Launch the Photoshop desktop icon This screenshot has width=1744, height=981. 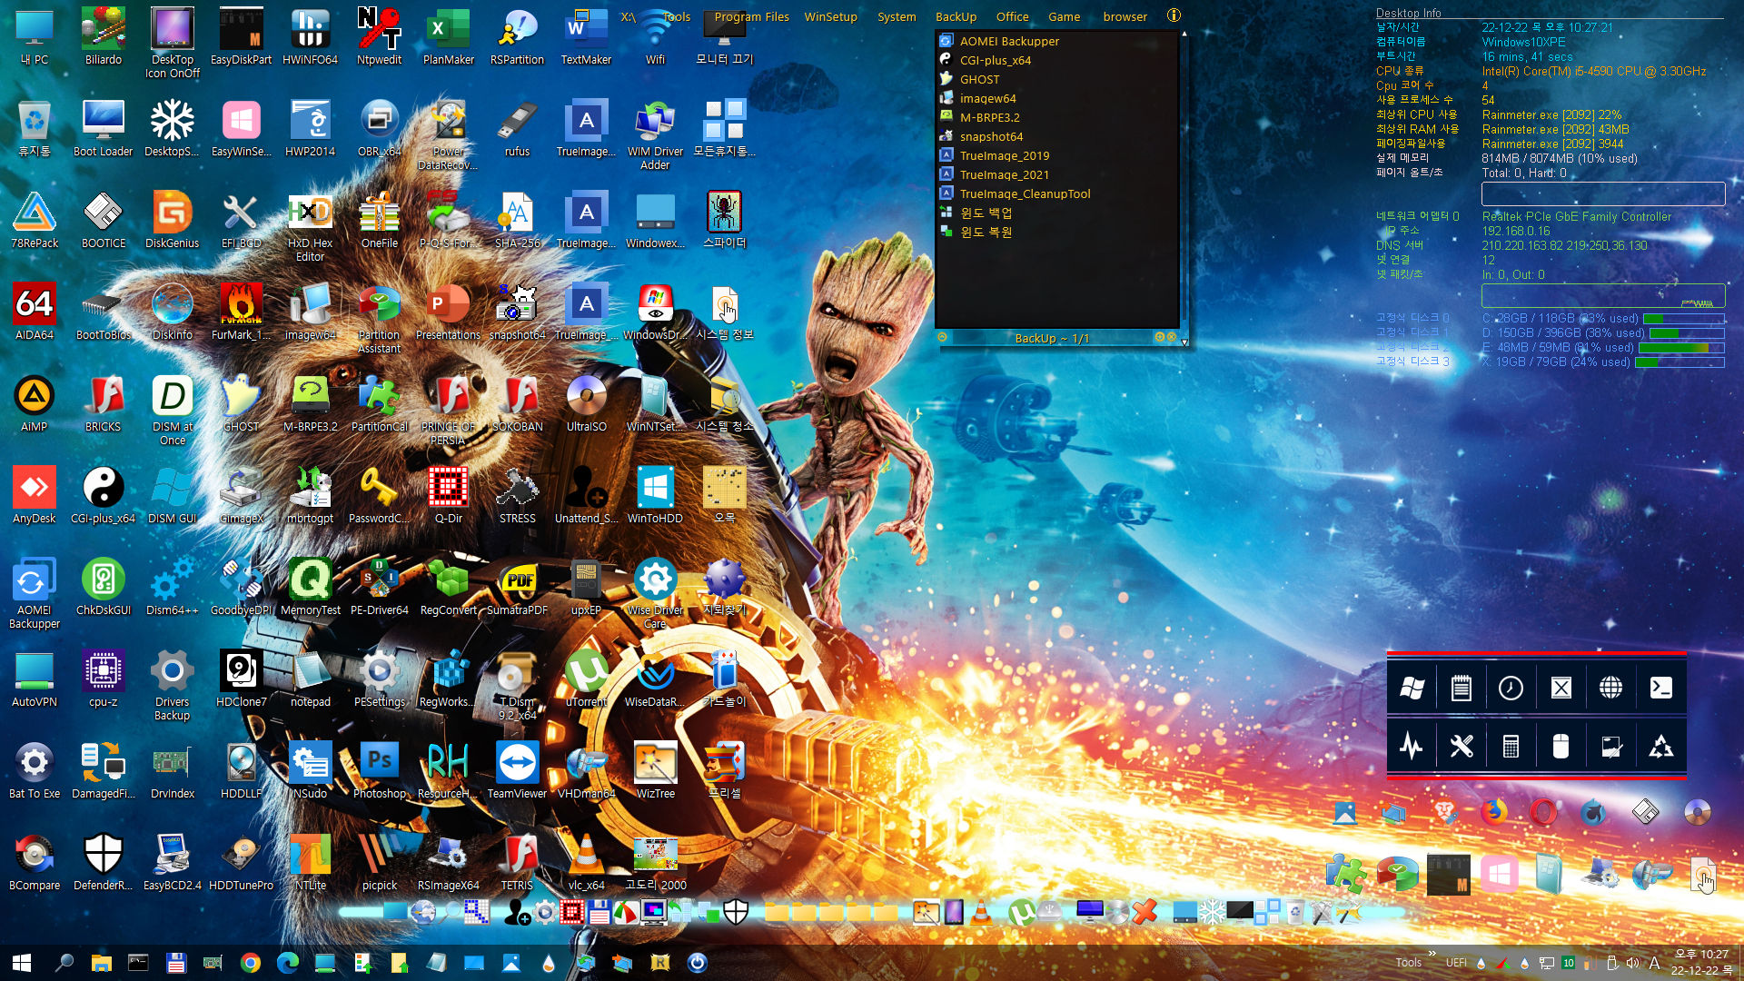pos(379,770)
